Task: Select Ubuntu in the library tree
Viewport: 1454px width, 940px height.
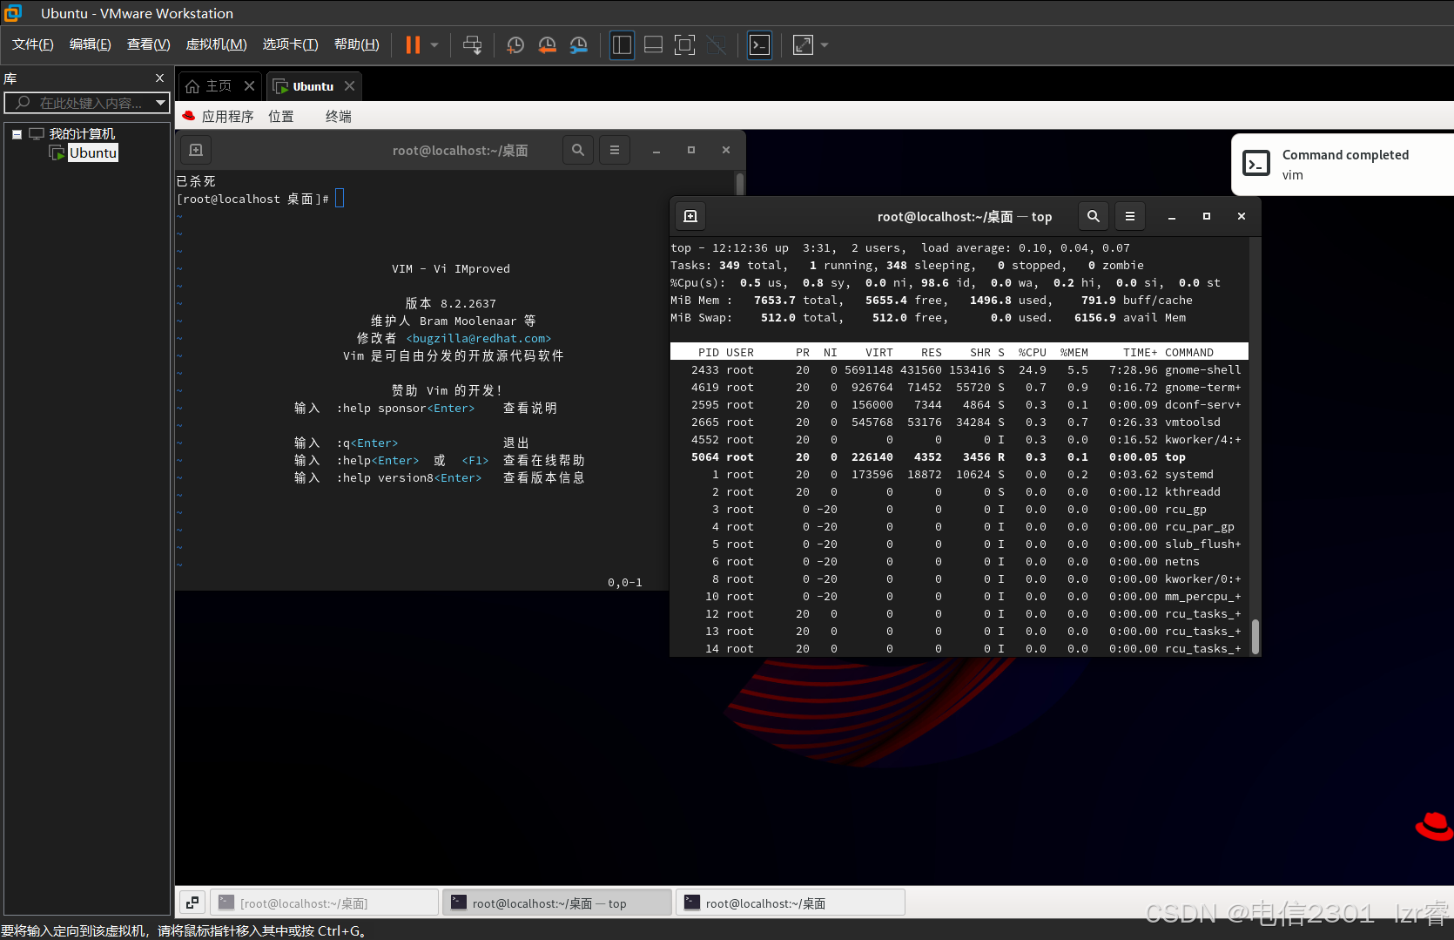Action: click(92, 152)
